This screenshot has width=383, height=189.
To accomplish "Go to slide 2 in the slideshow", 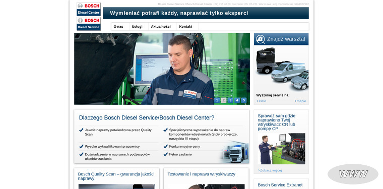I will (223, 100).
